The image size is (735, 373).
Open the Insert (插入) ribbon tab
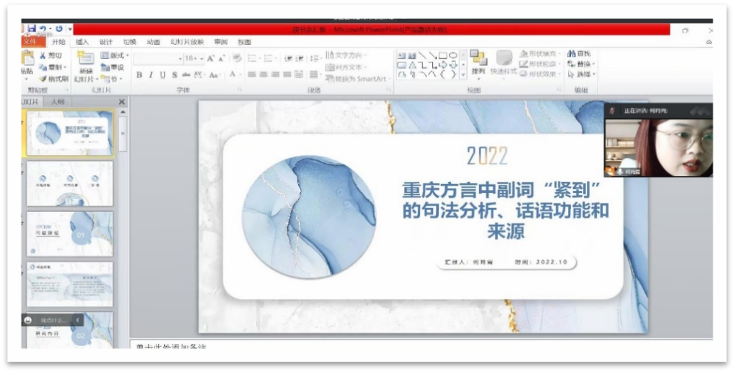point(82,41)
